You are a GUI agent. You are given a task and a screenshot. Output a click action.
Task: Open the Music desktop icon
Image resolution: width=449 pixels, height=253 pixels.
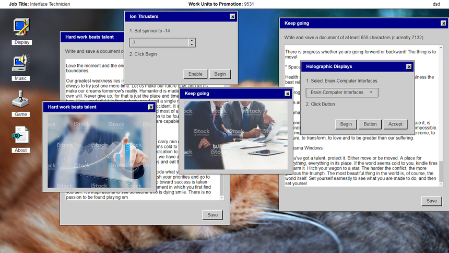22,66
